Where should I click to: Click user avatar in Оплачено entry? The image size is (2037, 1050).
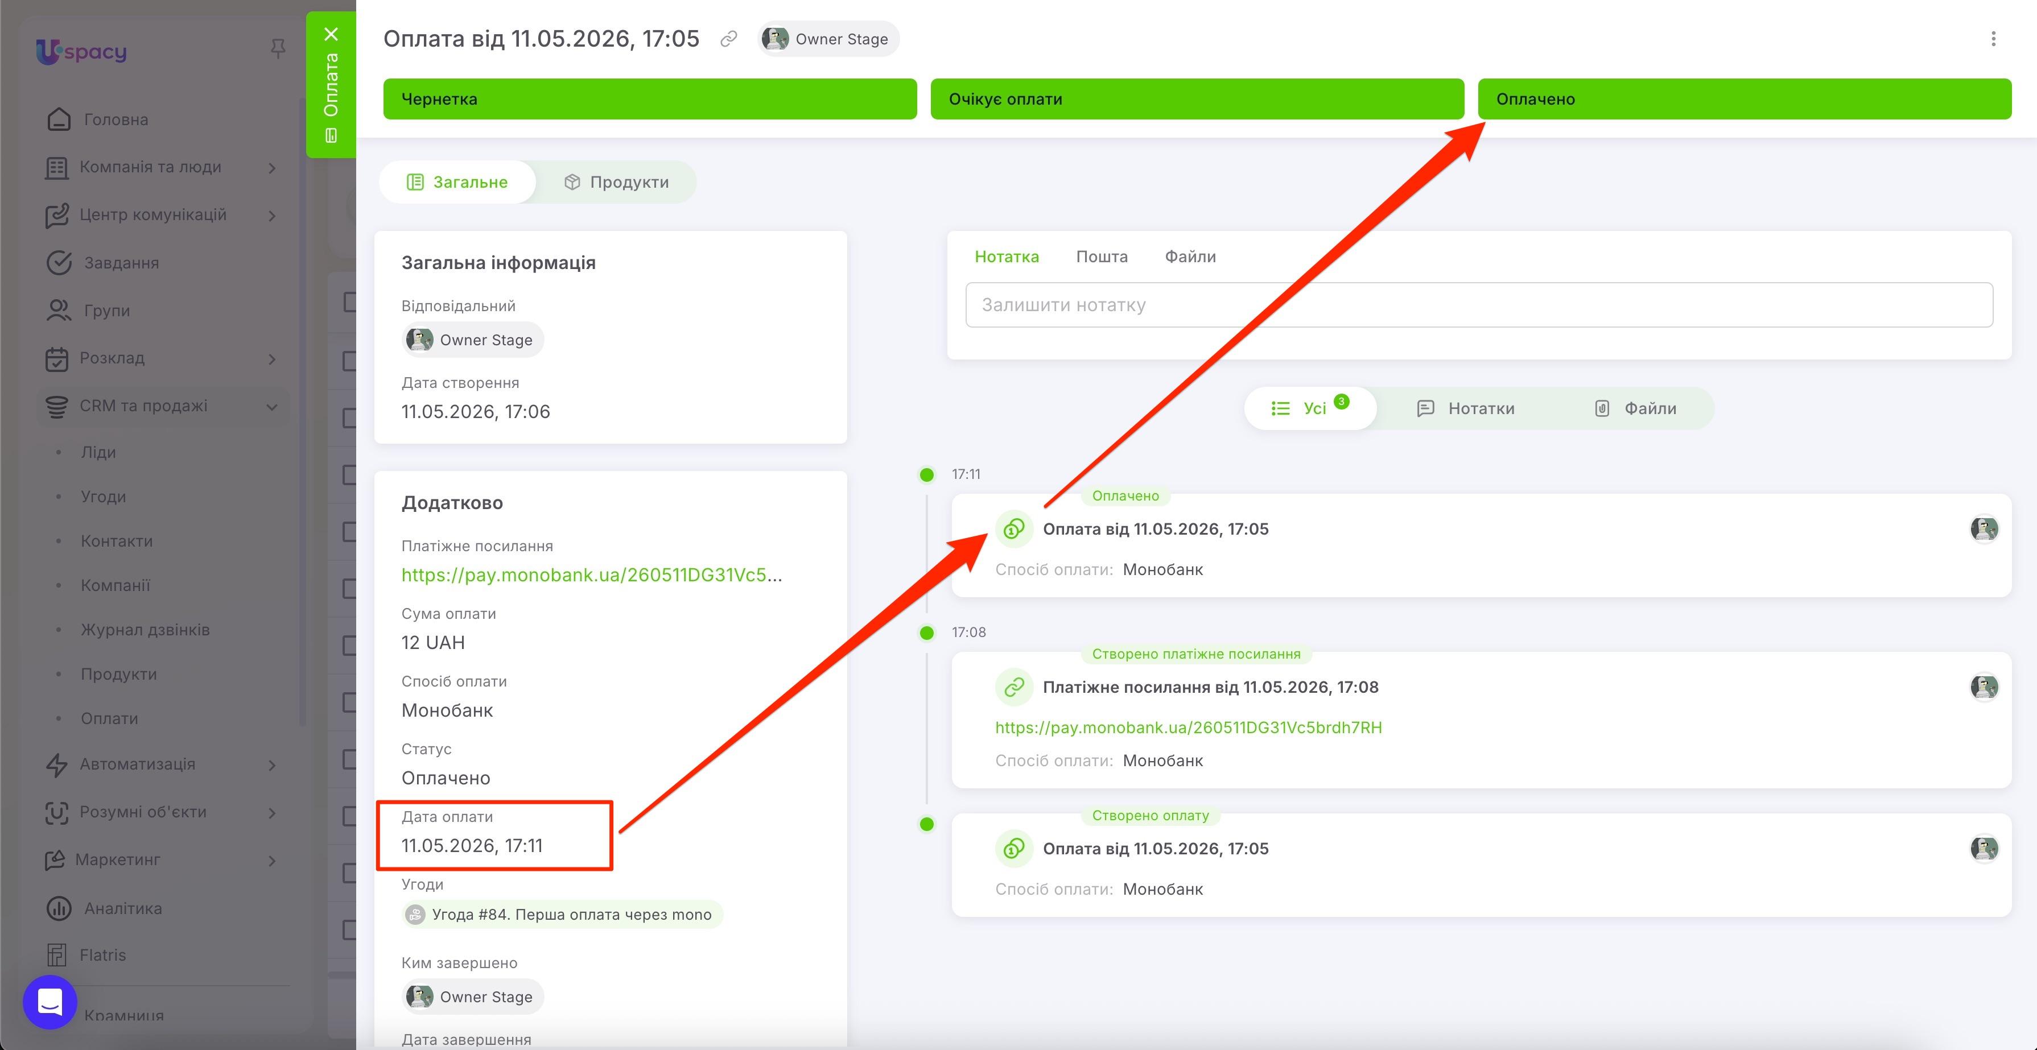click(x=1983, y=529)
